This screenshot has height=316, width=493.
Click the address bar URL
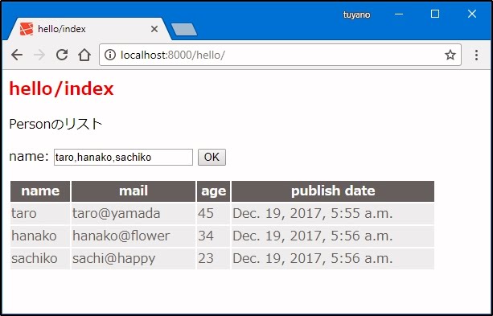173,55
